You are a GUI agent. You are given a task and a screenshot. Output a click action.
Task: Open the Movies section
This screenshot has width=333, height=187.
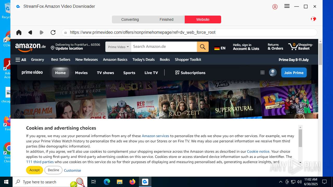(81, 73)
